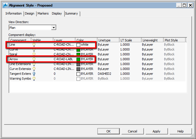This screenshot has height=139, width=196.
Task: Select the Curve component row name
Action: pyautogui.click(x=14, y=50)
